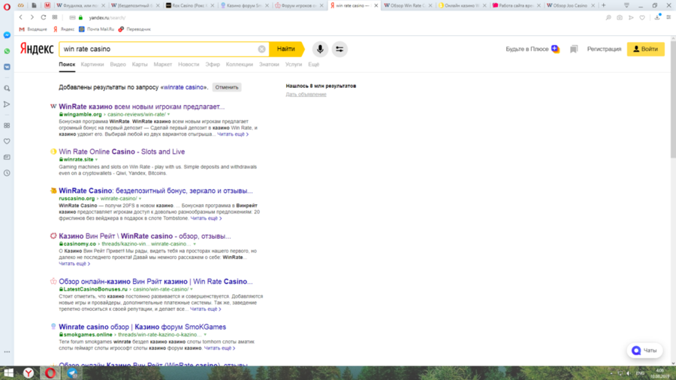This screenshot has height=380, width=676.
Task: Expand arrow next to winrate.site URL
Action: pyautogui.click(x=97, y=160)
